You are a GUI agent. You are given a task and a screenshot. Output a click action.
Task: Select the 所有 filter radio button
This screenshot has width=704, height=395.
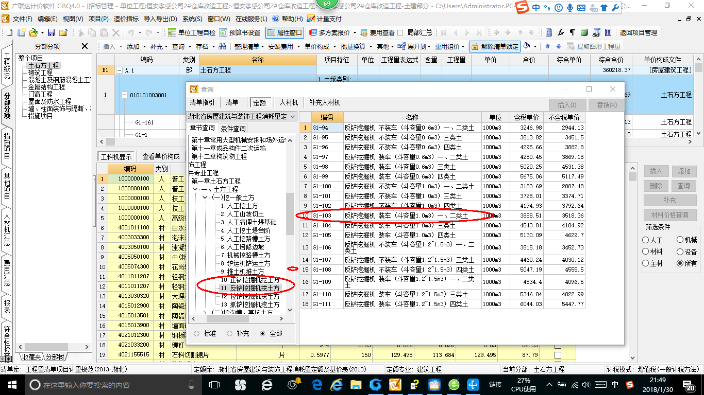pyautogui.click(x=680, y=263)
